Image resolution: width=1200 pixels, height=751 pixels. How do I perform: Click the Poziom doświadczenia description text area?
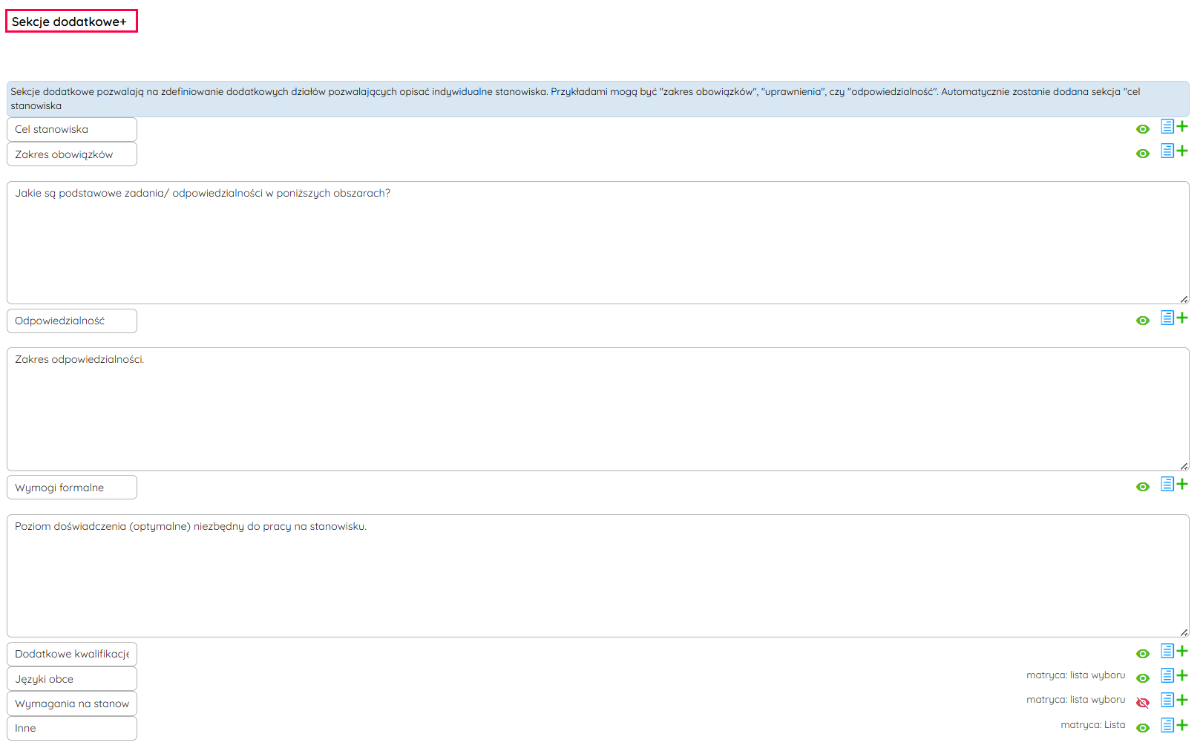[597, 575]
